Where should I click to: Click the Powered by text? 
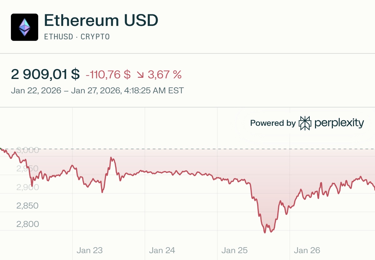click(x=272, y=123)
